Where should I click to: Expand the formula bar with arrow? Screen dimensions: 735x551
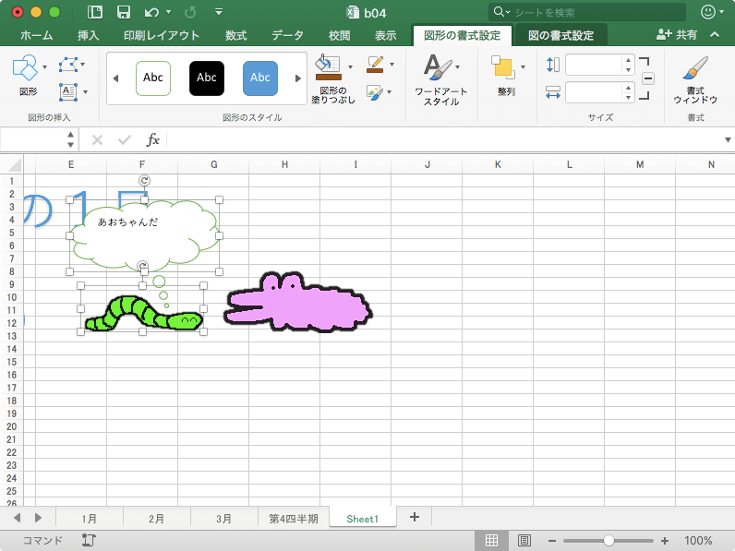point(728,139)
